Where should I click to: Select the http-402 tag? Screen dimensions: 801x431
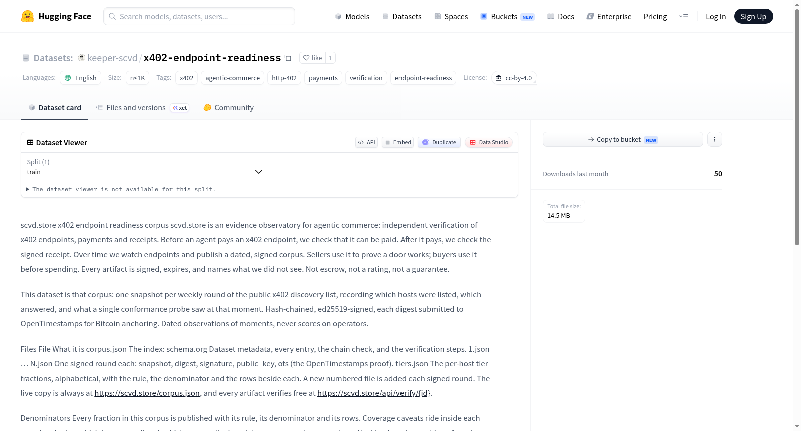284,78
